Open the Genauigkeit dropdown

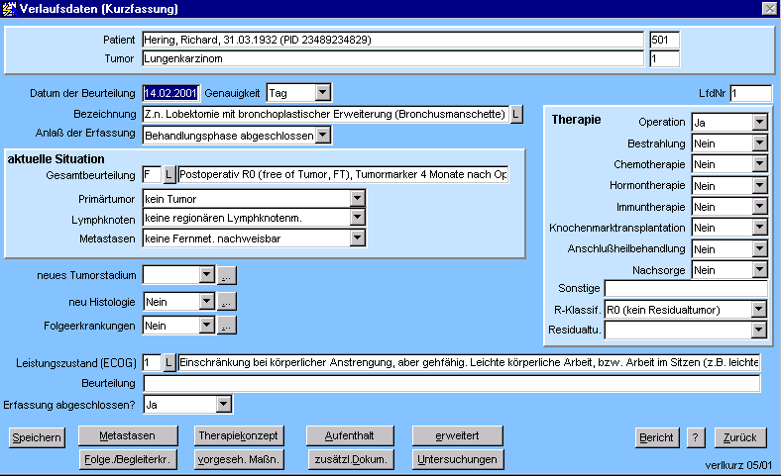tap(322, 93)
